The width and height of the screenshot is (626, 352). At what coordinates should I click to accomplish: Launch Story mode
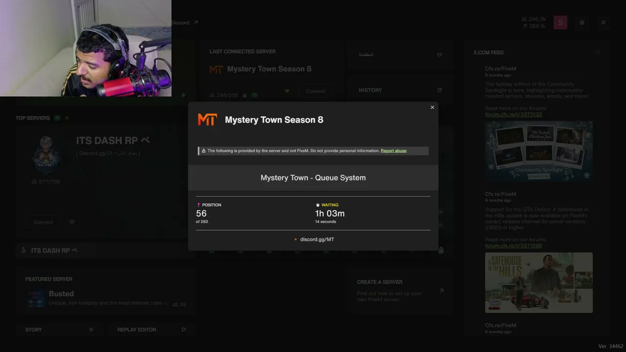coord(34,330)
